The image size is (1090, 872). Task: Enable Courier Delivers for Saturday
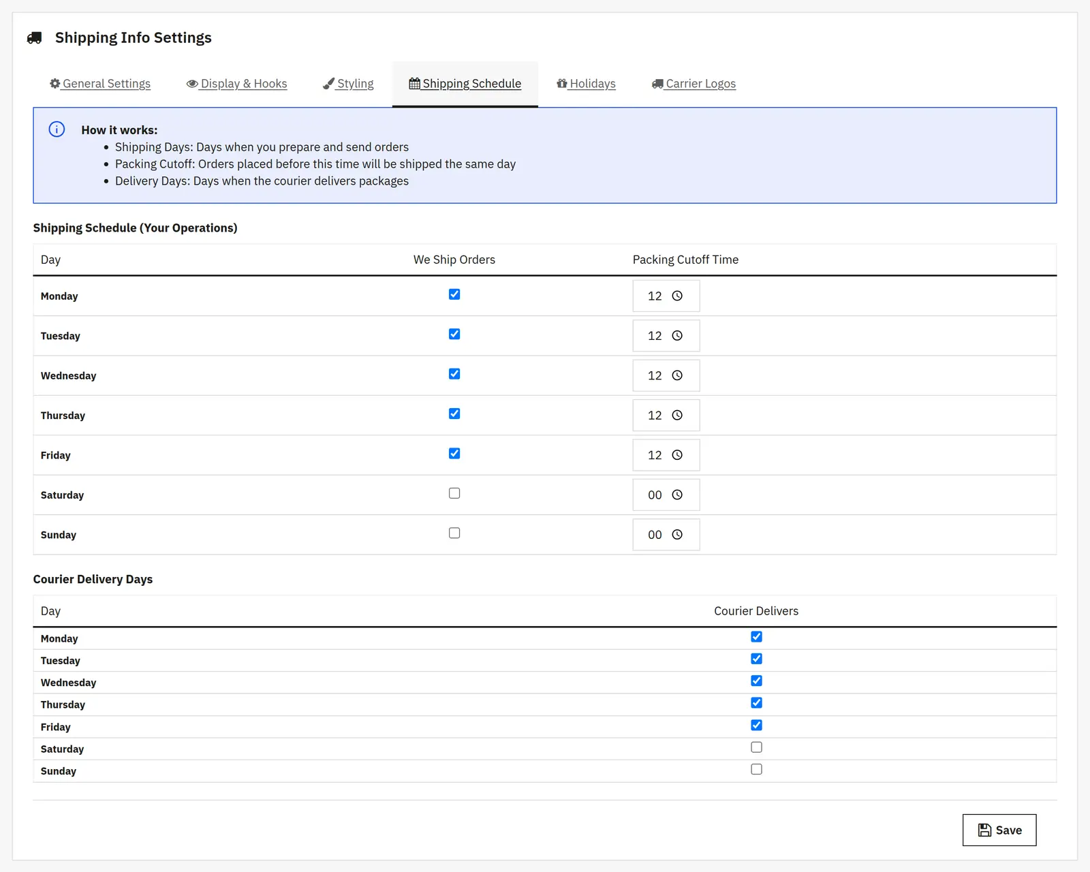coord(756,747)
